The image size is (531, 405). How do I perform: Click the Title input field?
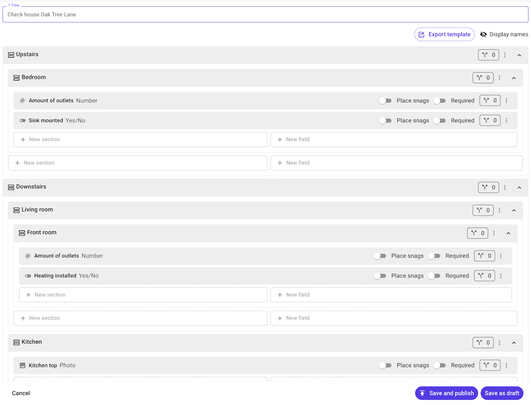(265, 15)
